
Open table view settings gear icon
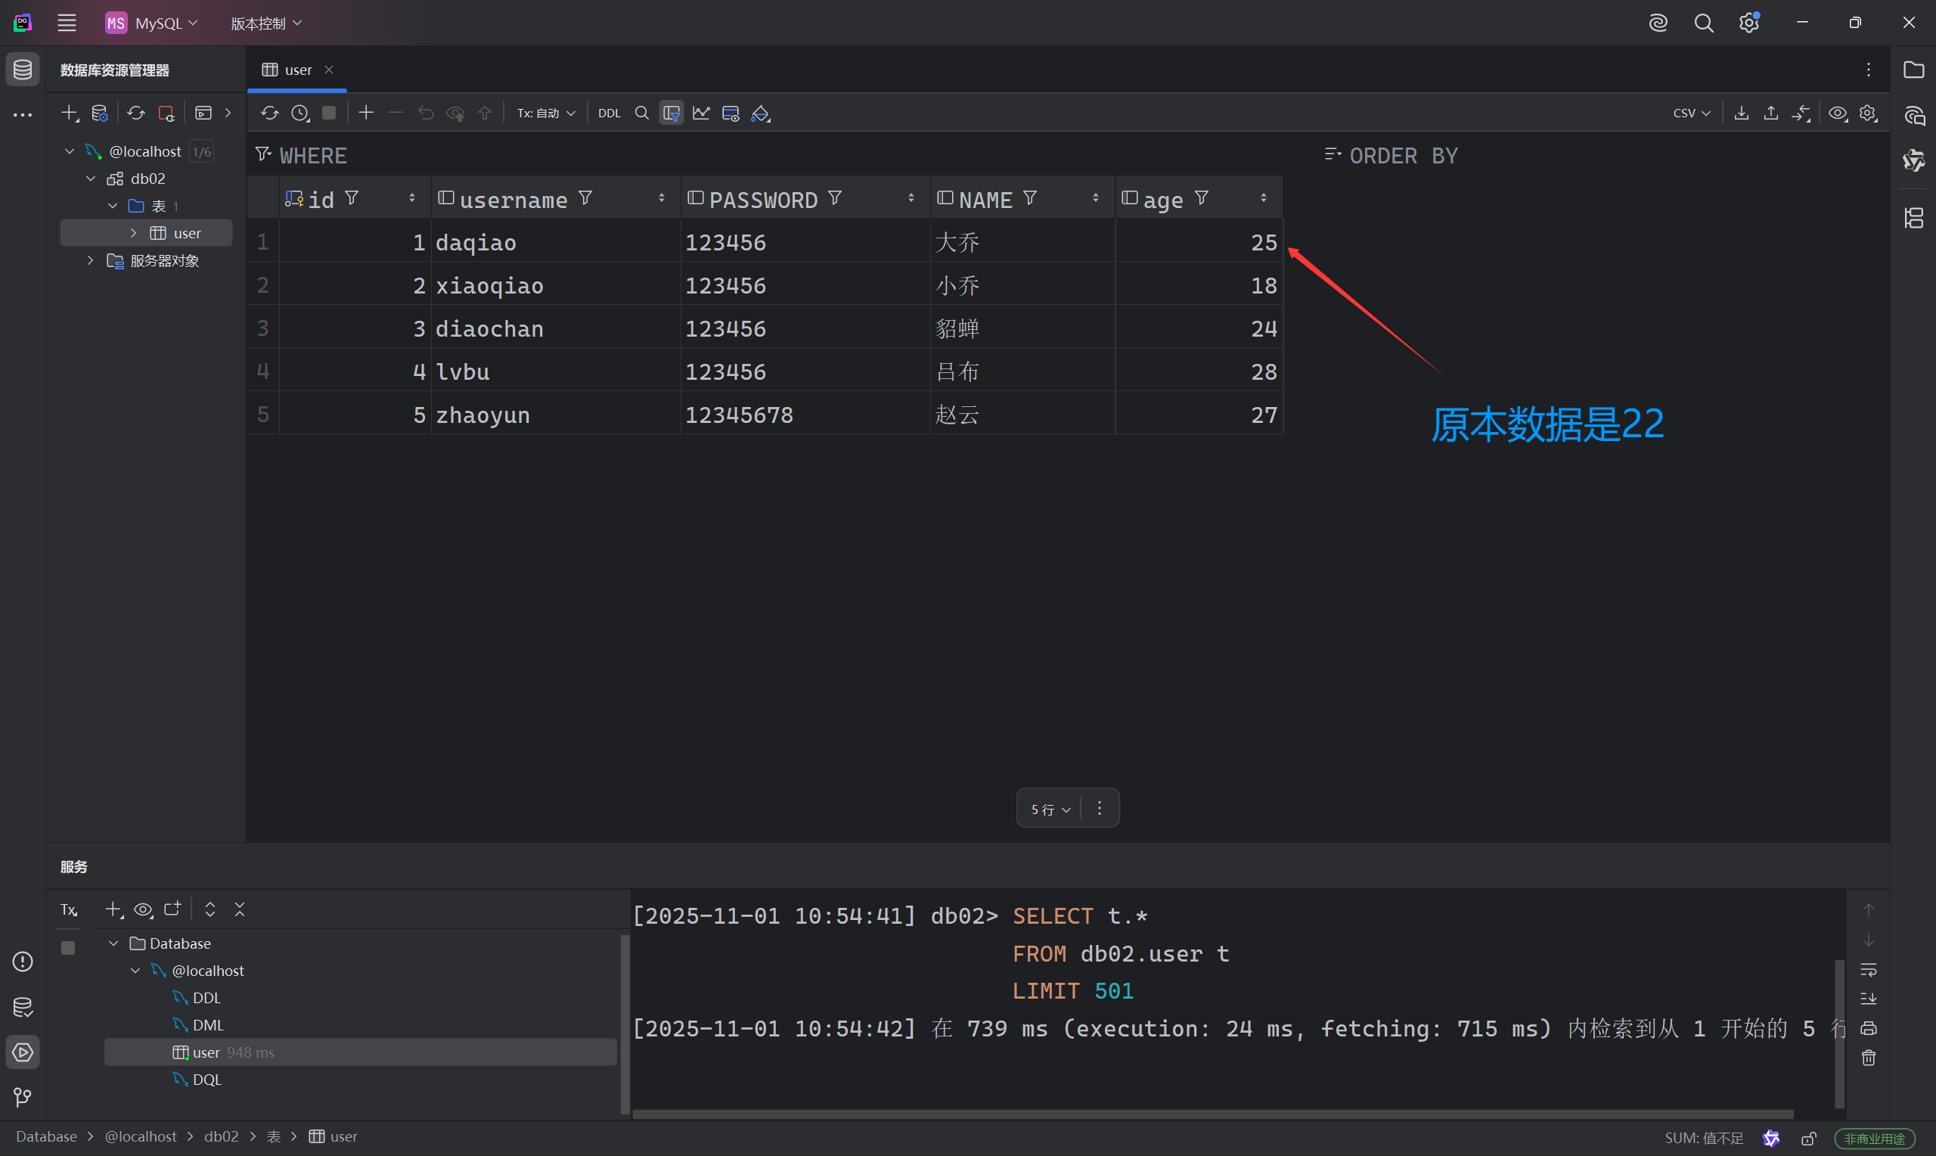(x=1867, y=113)
